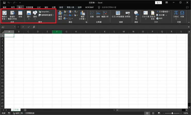Screen dimensions: 191x115
Task: Insert Header and Footer (頁首及頁尾)
Action: point(153,15)
